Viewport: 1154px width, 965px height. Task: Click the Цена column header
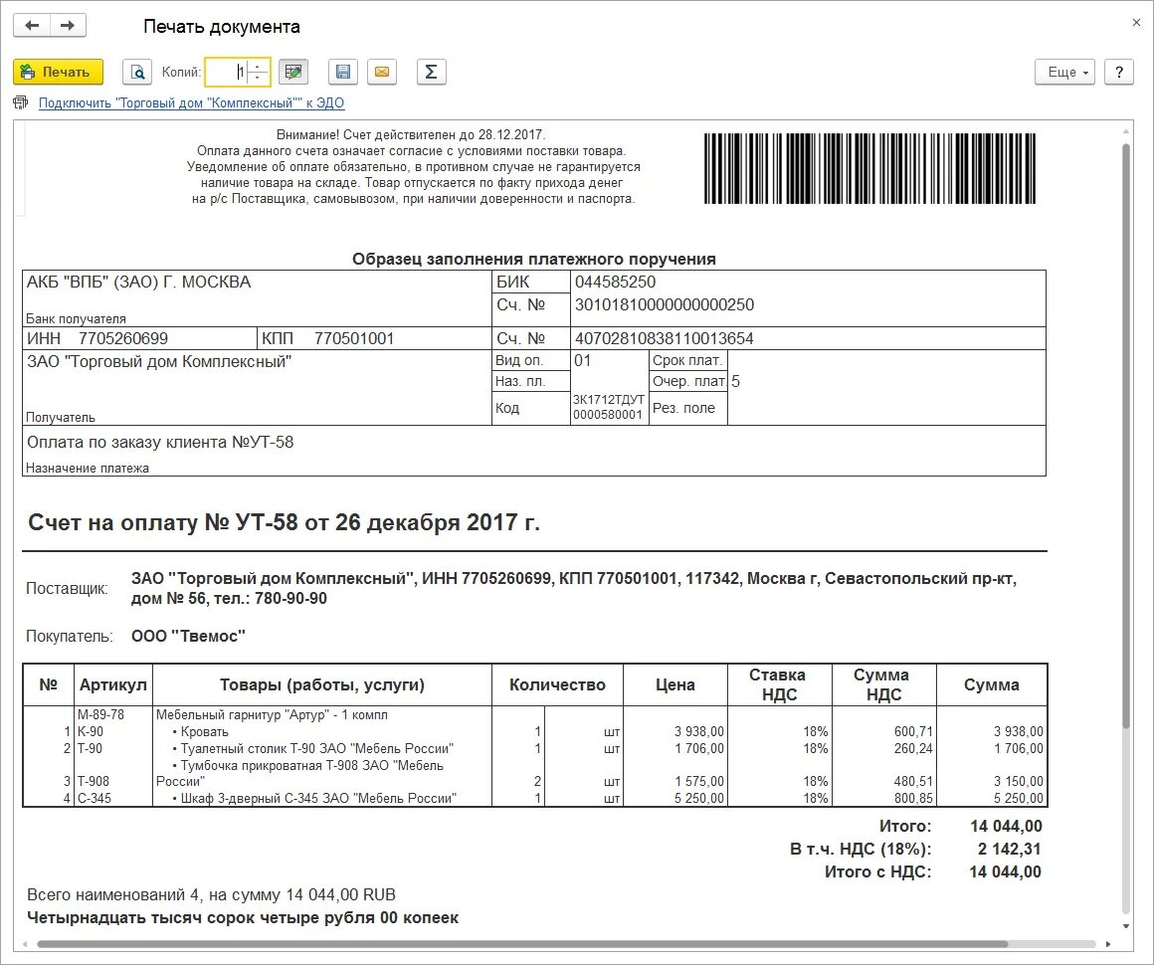(x=674, y=684)
